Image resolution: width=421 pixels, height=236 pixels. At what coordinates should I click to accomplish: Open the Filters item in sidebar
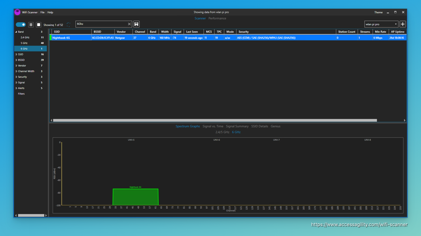click(x=21, y=94)
